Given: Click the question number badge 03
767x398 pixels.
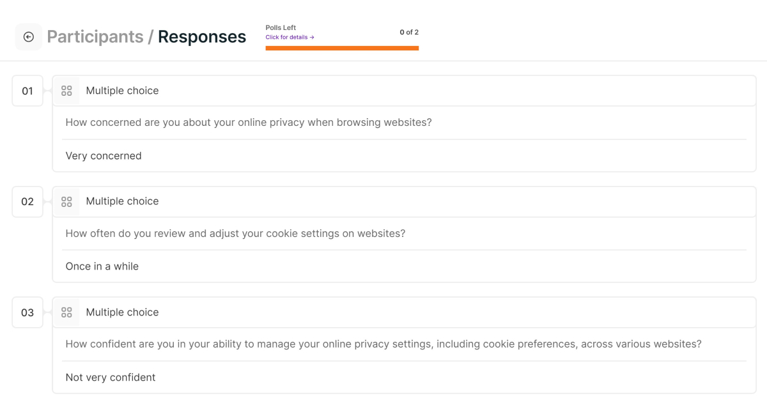Looking at the screenshot, I should (27, 312).
